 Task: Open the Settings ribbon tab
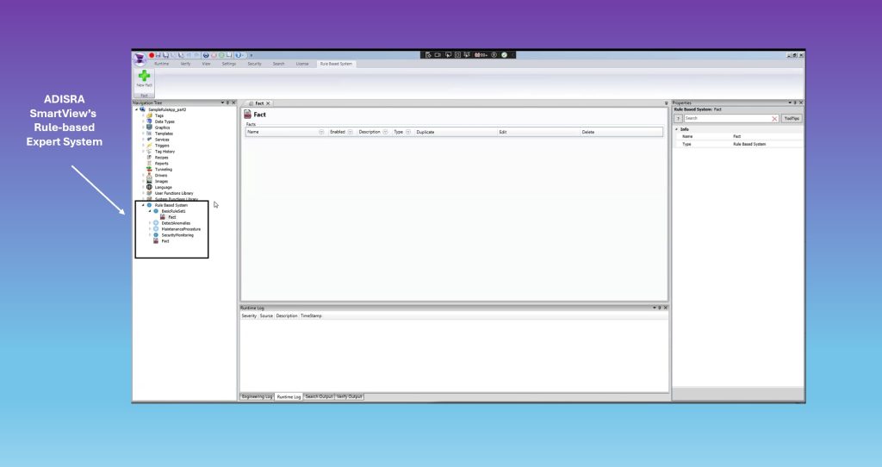click(229, 64)
